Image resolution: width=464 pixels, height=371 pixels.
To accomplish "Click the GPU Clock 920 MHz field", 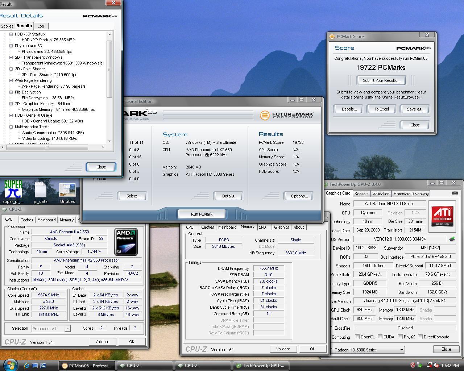I will [x=364, y=310].
